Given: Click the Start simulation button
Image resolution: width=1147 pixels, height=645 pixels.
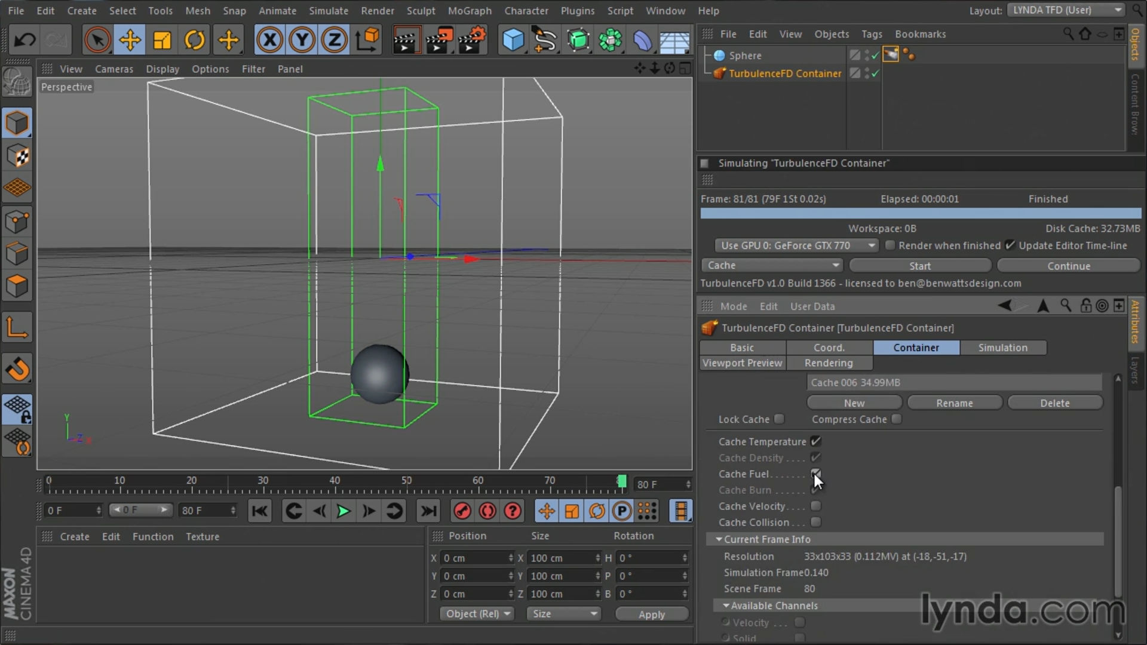Looking at the screenshot, I should [x=920, y=266].
